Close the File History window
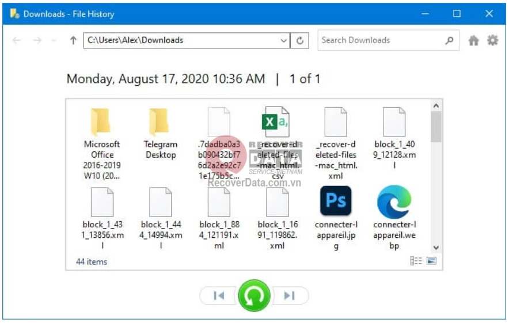Viewport: 509px width, 323px height. [489, 14]
